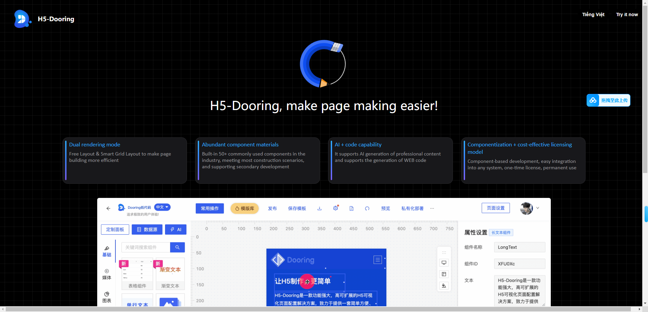Click the horizontal scrollbar at the bottom
648x312 pixels.
click(318, 309)
